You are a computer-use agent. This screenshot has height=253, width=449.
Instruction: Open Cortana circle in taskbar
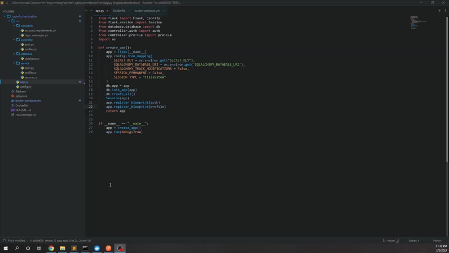(x=28, y=248)
